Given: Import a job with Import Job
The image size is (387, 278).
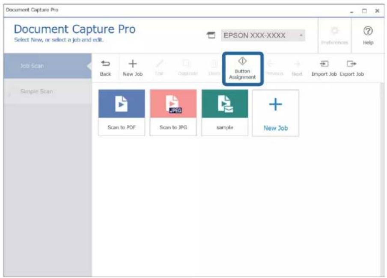Looking at the screenshot, I should (x=324, y=68).
